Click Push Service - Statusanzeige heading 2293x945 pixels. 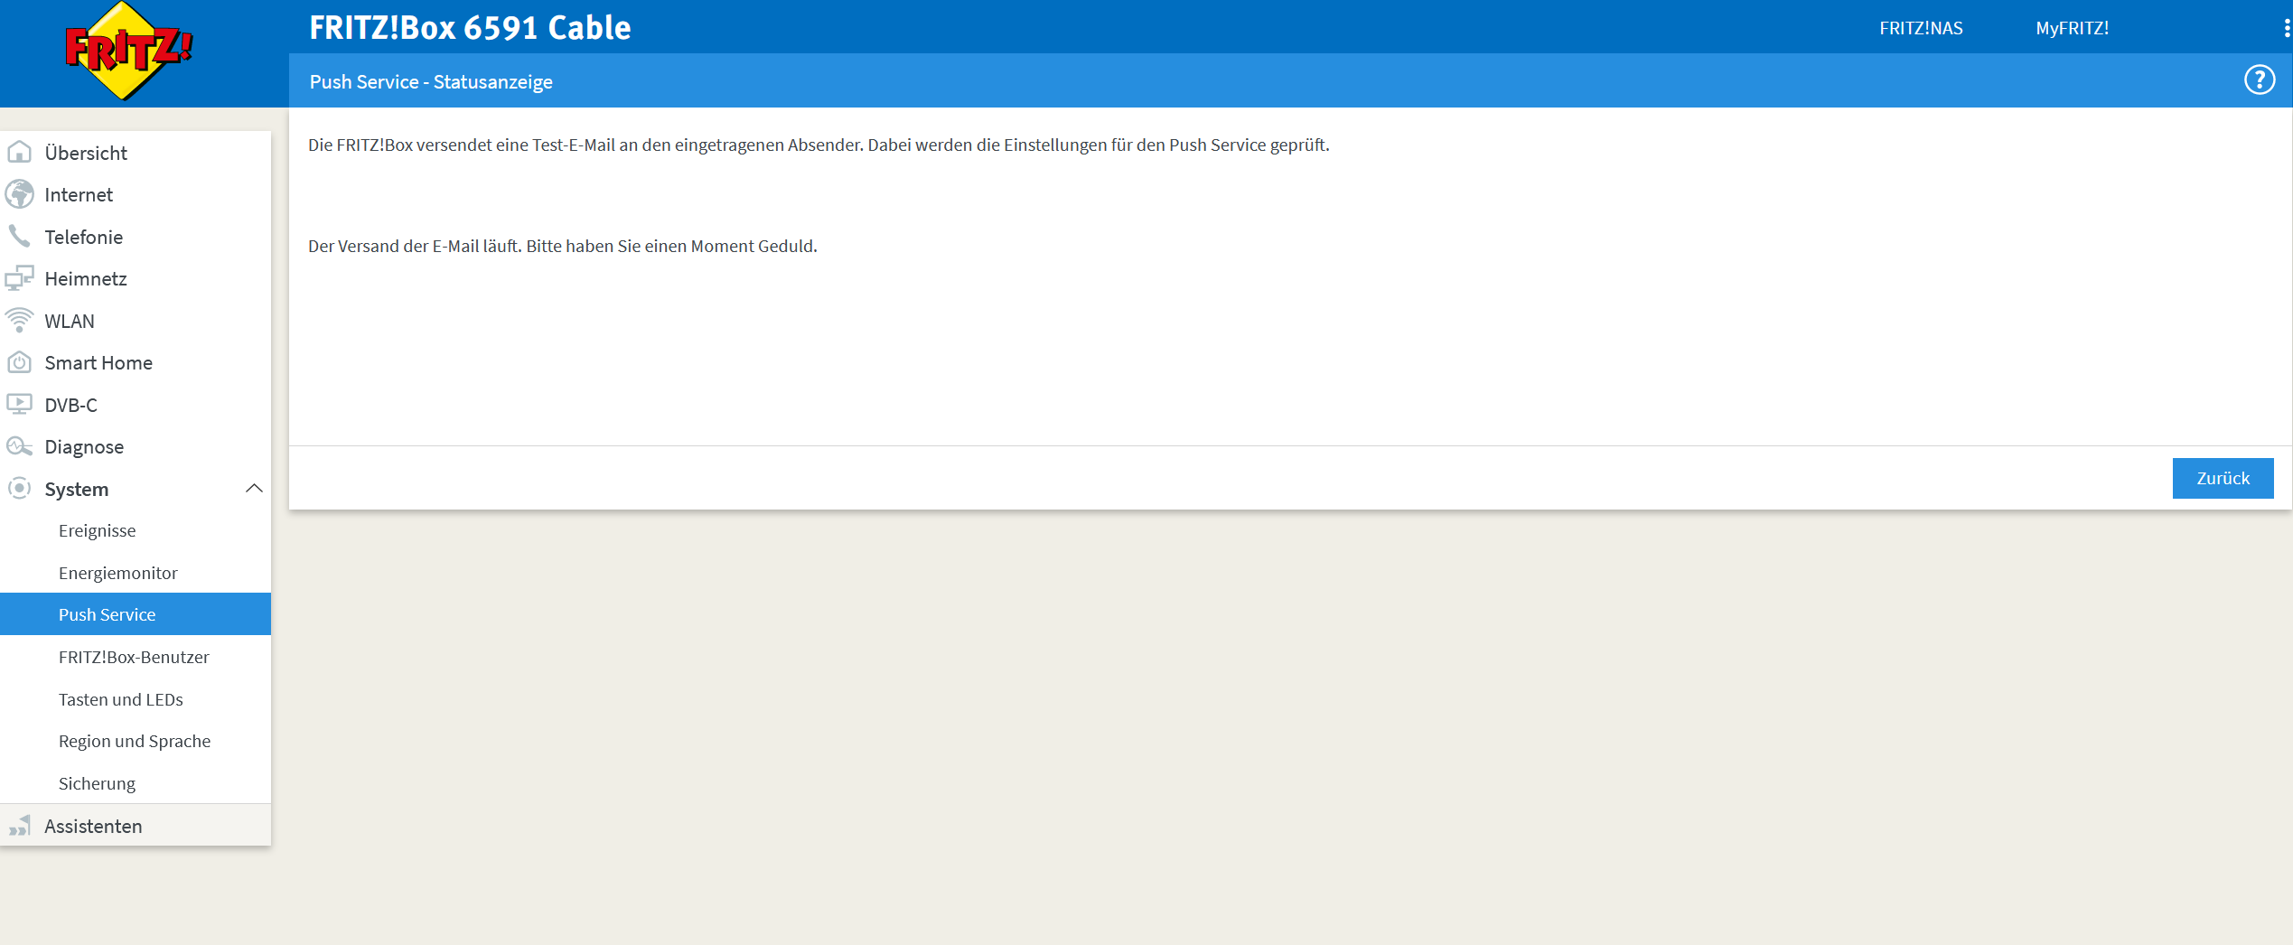[x=431, y=81]
